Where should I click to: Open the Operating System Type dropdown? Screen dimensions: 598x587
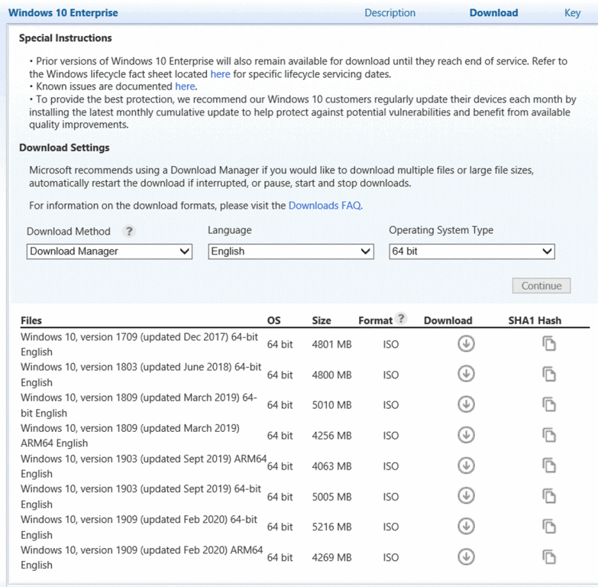[471, 251]
